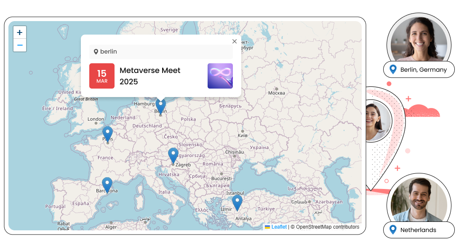
Task: Click the berlin location field in popup
Action: point(161,52)
